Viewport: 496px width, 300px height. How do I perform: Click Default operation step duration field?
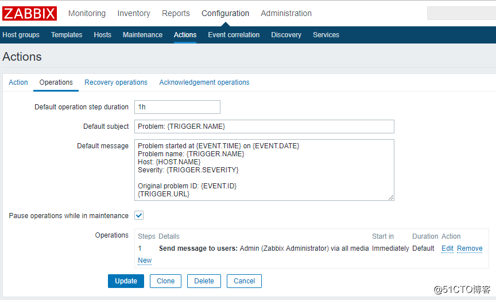(x=177, y=107)
